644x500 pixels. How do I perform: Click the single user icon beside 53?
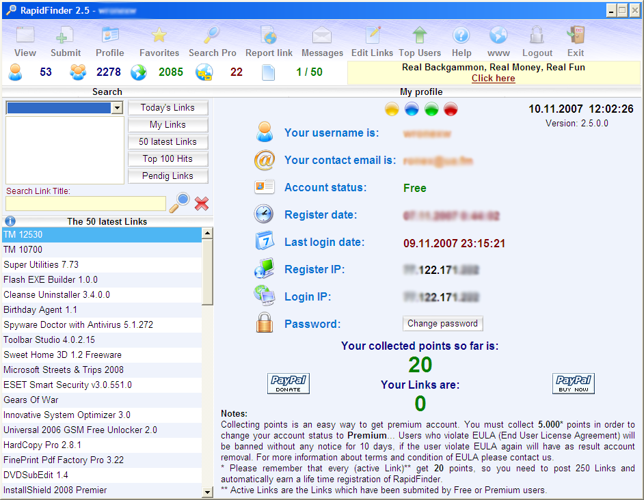point(15,72)
